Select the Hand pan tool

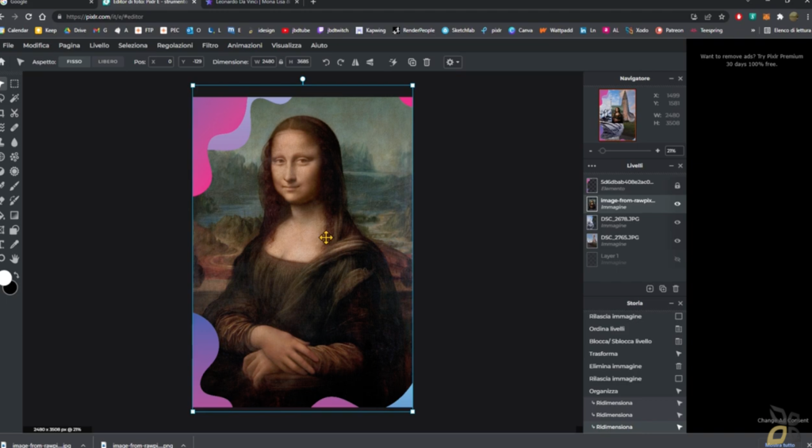click(x=14, y=258)
